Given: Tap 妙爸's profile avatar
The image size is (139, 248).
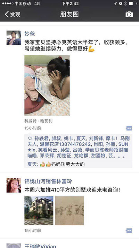Looking at the screenshot, I should [14, 38].
